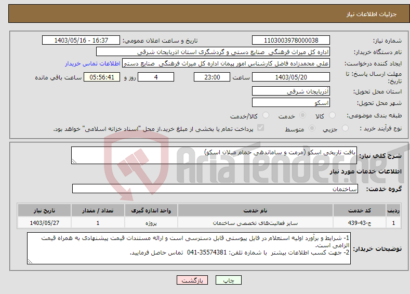The height and width of the screenshot is (294, 410).
Task: Click the remaining days field showing 4
Action: click(156, 77)
